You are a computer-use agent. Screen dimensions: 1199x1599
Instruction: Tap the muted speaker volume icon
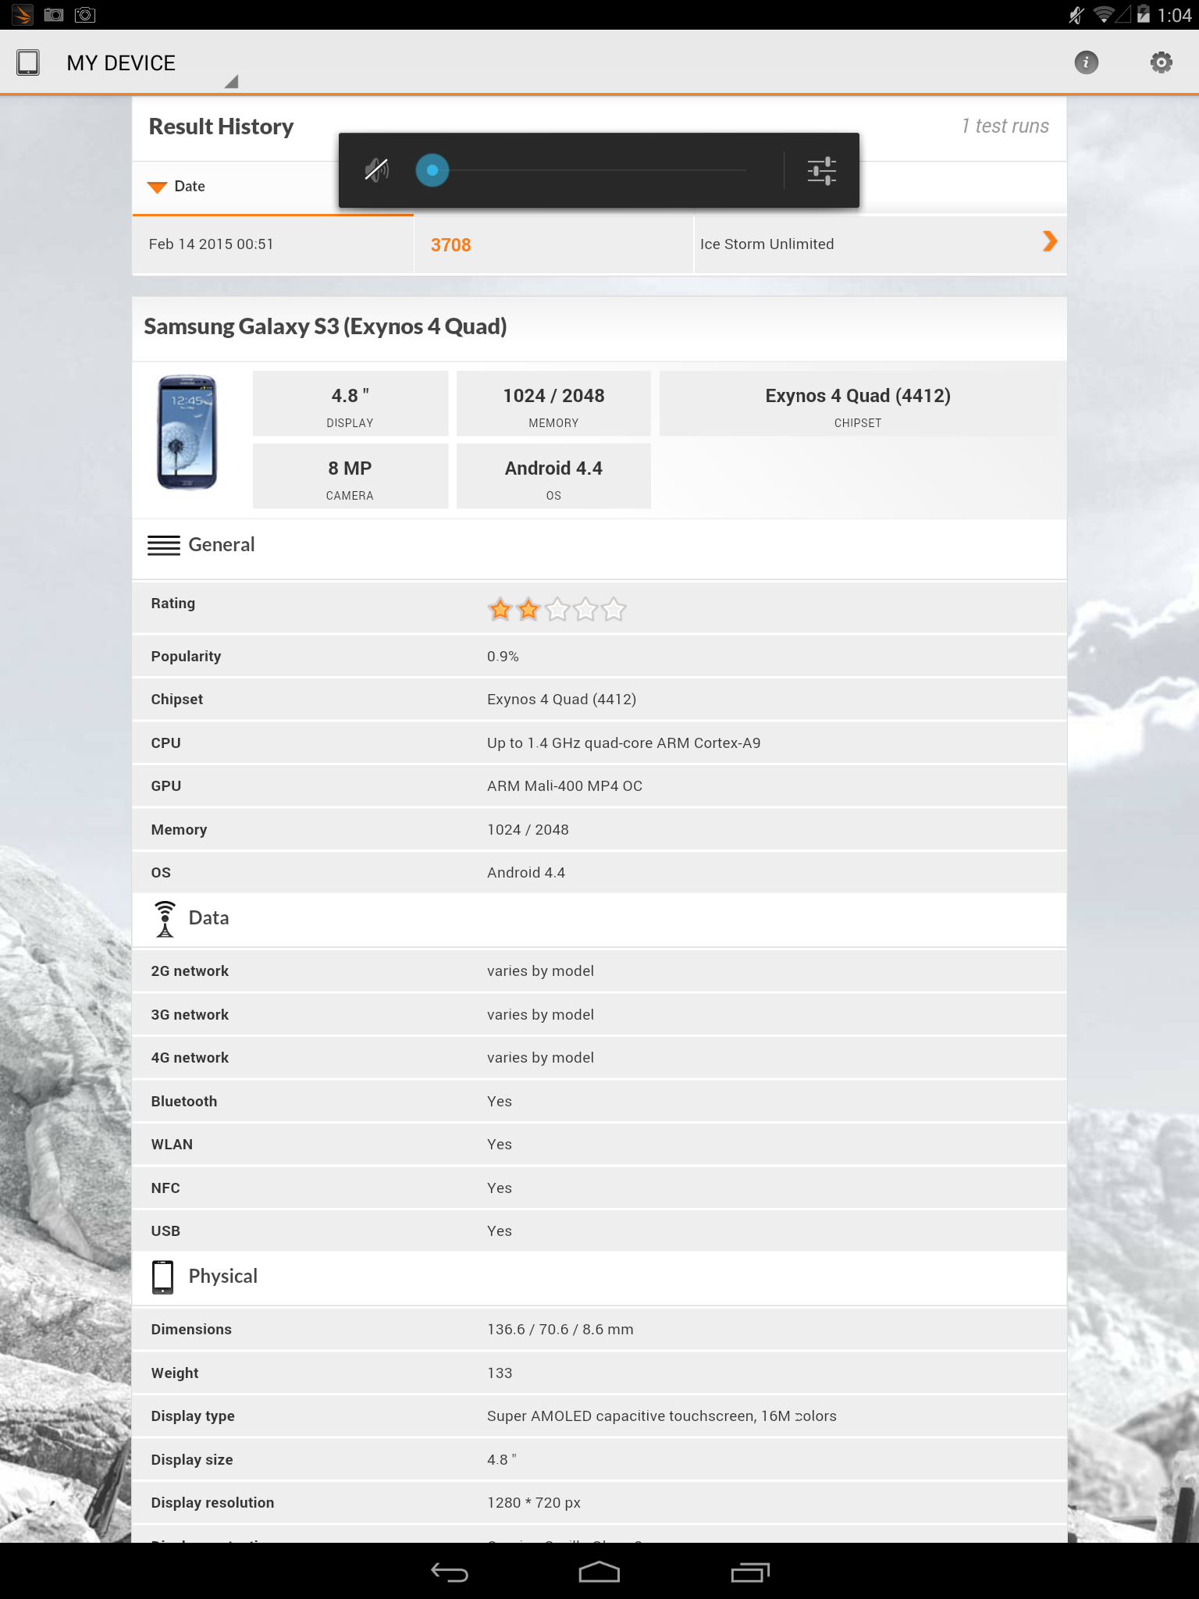(377, 169)
